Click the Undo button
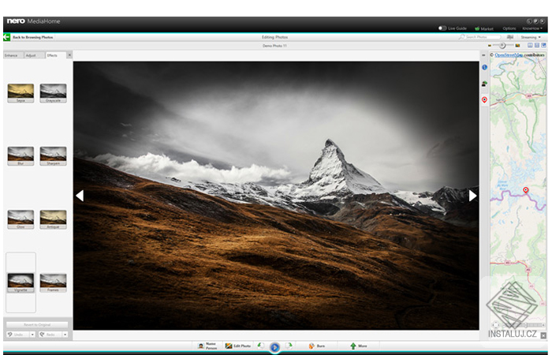Viewport: 552px width, 355px height. 17,334
